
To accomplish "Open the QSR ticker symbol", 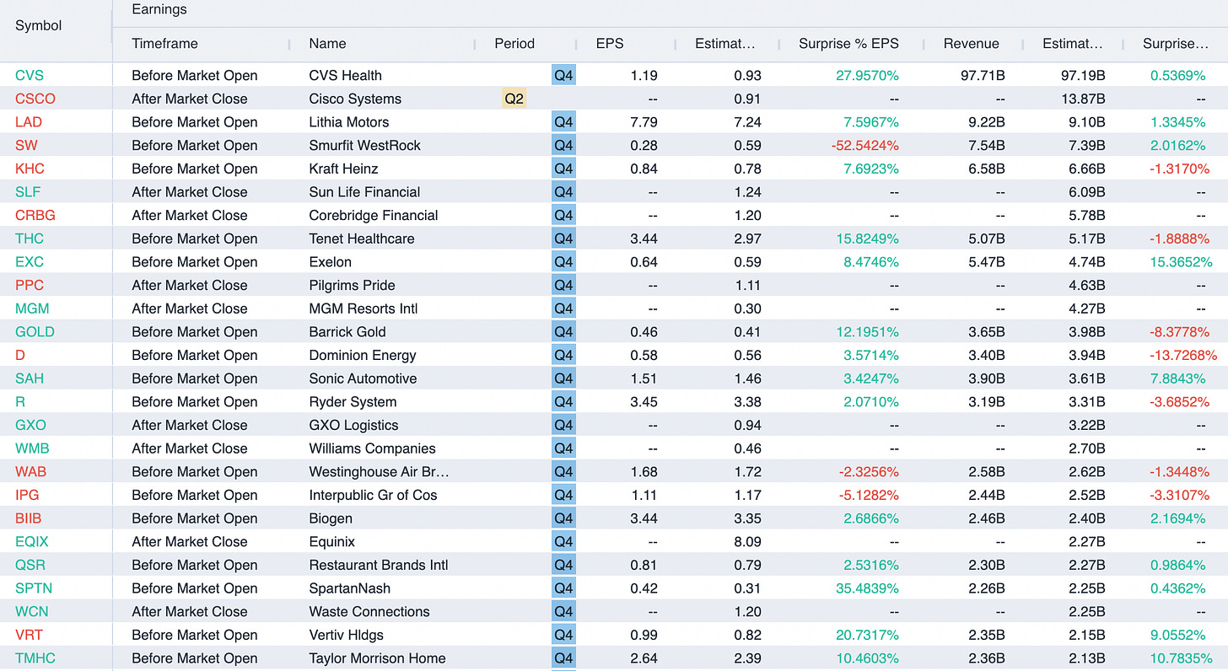I will (30, 566).
